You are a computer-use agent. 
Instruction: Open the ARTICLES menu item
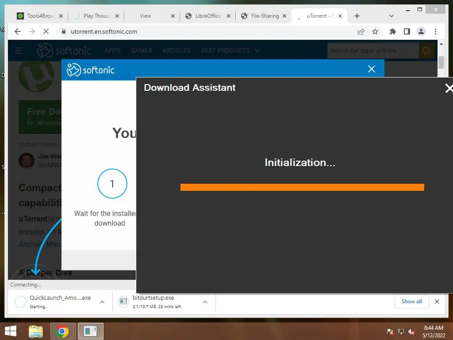click(177, 50)
